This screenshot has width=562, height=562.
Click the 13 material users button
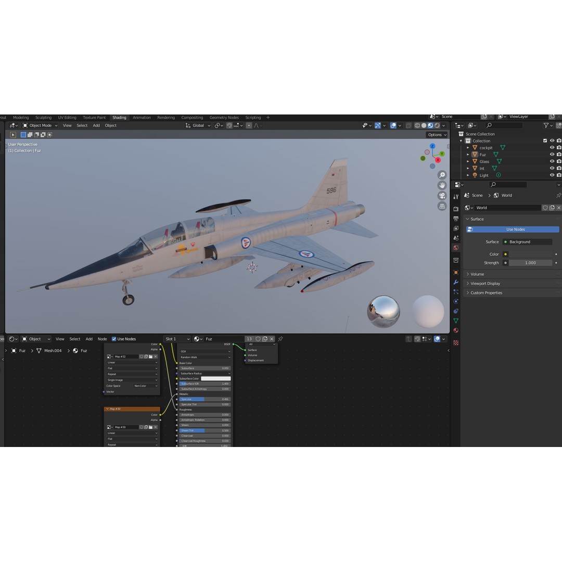(x=249, y=339)
